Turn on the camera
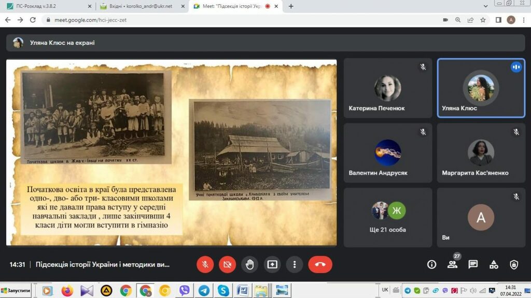 pyautogui.click(x=227, y=264)
